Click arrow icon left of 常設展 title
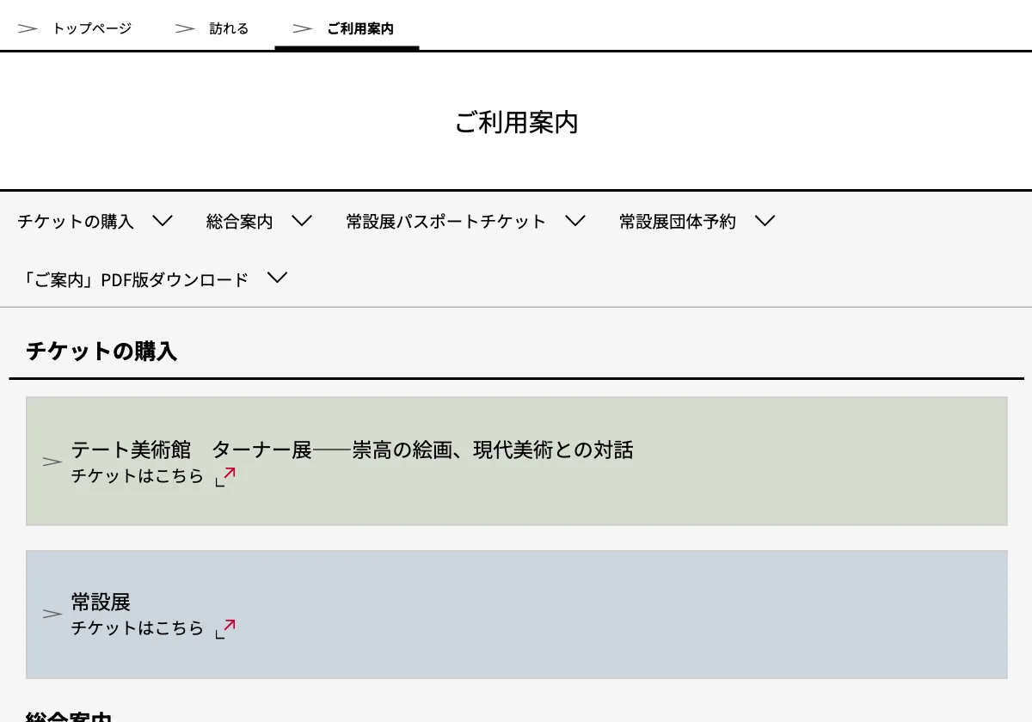Screen dimensions: 1032x722 tap(52, 614)
